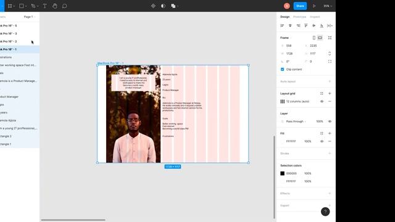Open Frame tool dropdown arrow
The width and height of the screenshot is (395, 222).
click(x=14, y=6)
